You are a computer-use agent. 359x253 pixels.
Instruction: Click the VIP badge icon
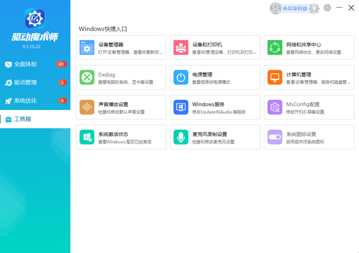[x=314, y=8]
